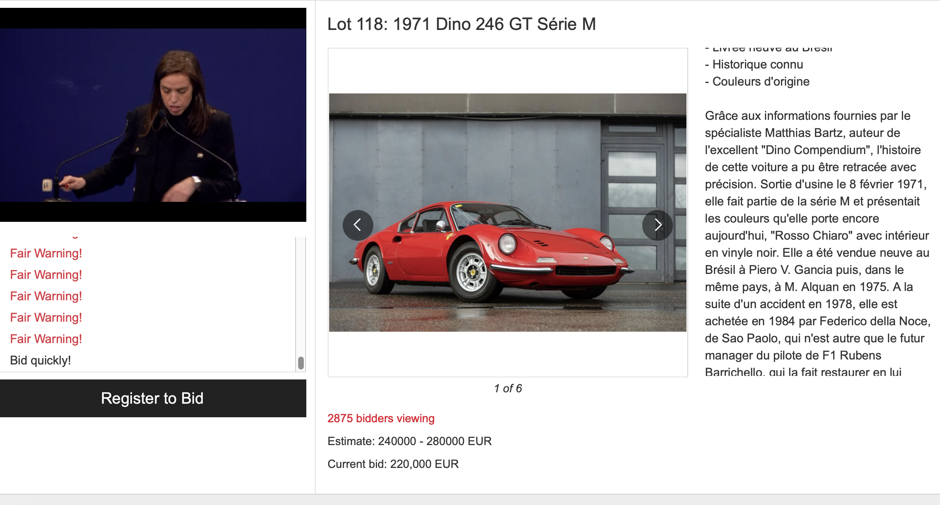
Task: Click the first visible Fair Warning! message
Action: click(46, 253)
